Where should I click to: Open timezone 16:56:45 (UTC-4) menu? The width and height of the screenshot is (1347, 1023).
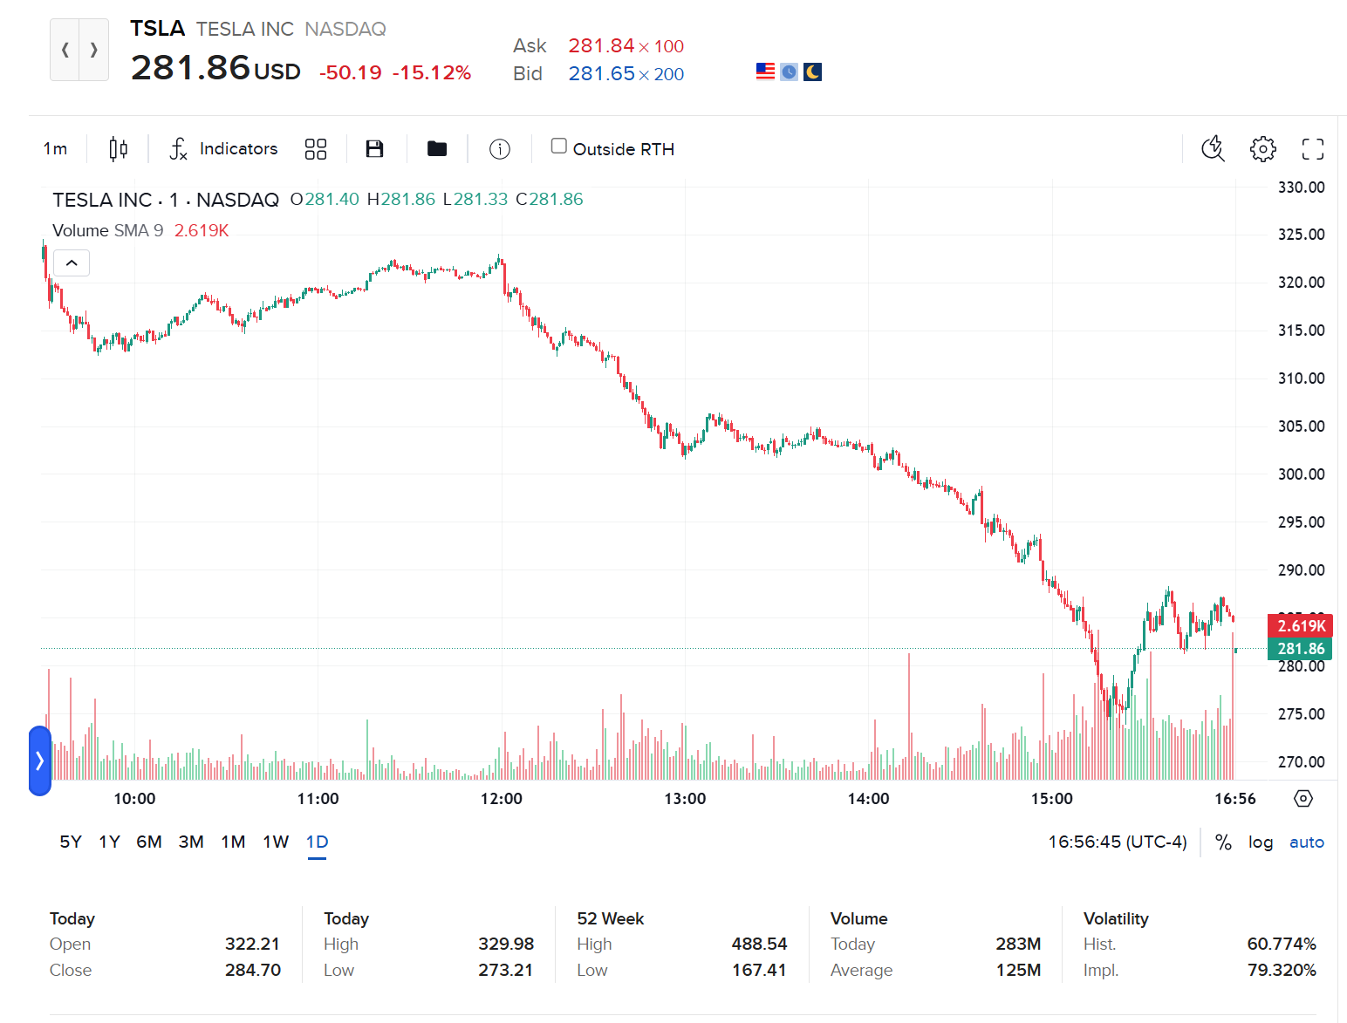pos(1118,842)
